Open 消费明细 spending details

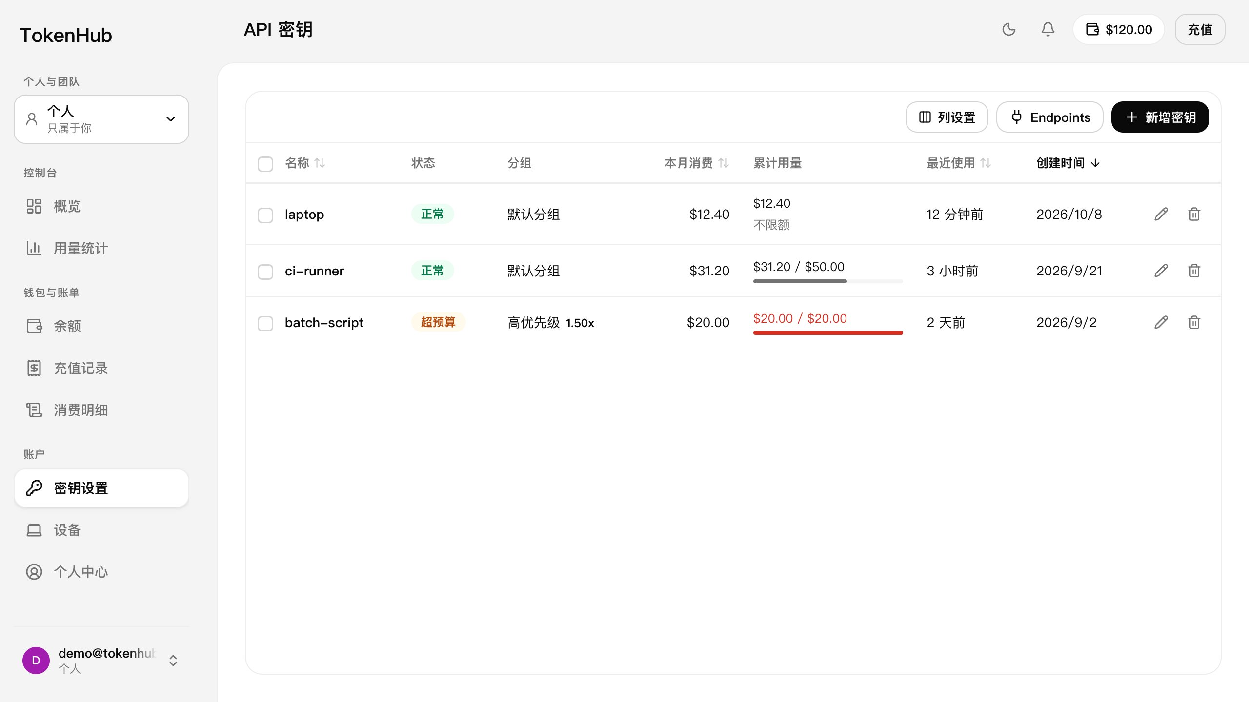(x=101, y=410)
